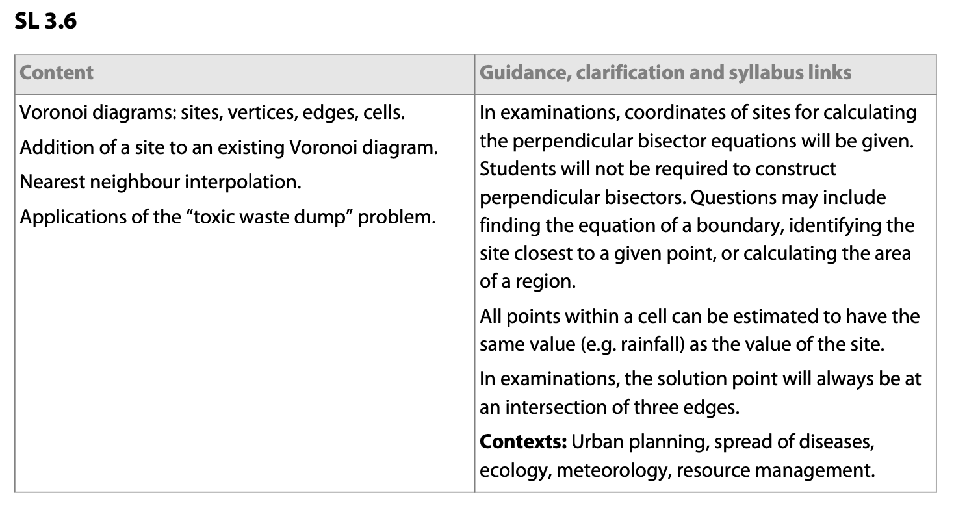Click the line starting with Voronoi diagrams: sites
This screenshot has width=954, height=508.
pyautogui.click(x=213, y=113)
